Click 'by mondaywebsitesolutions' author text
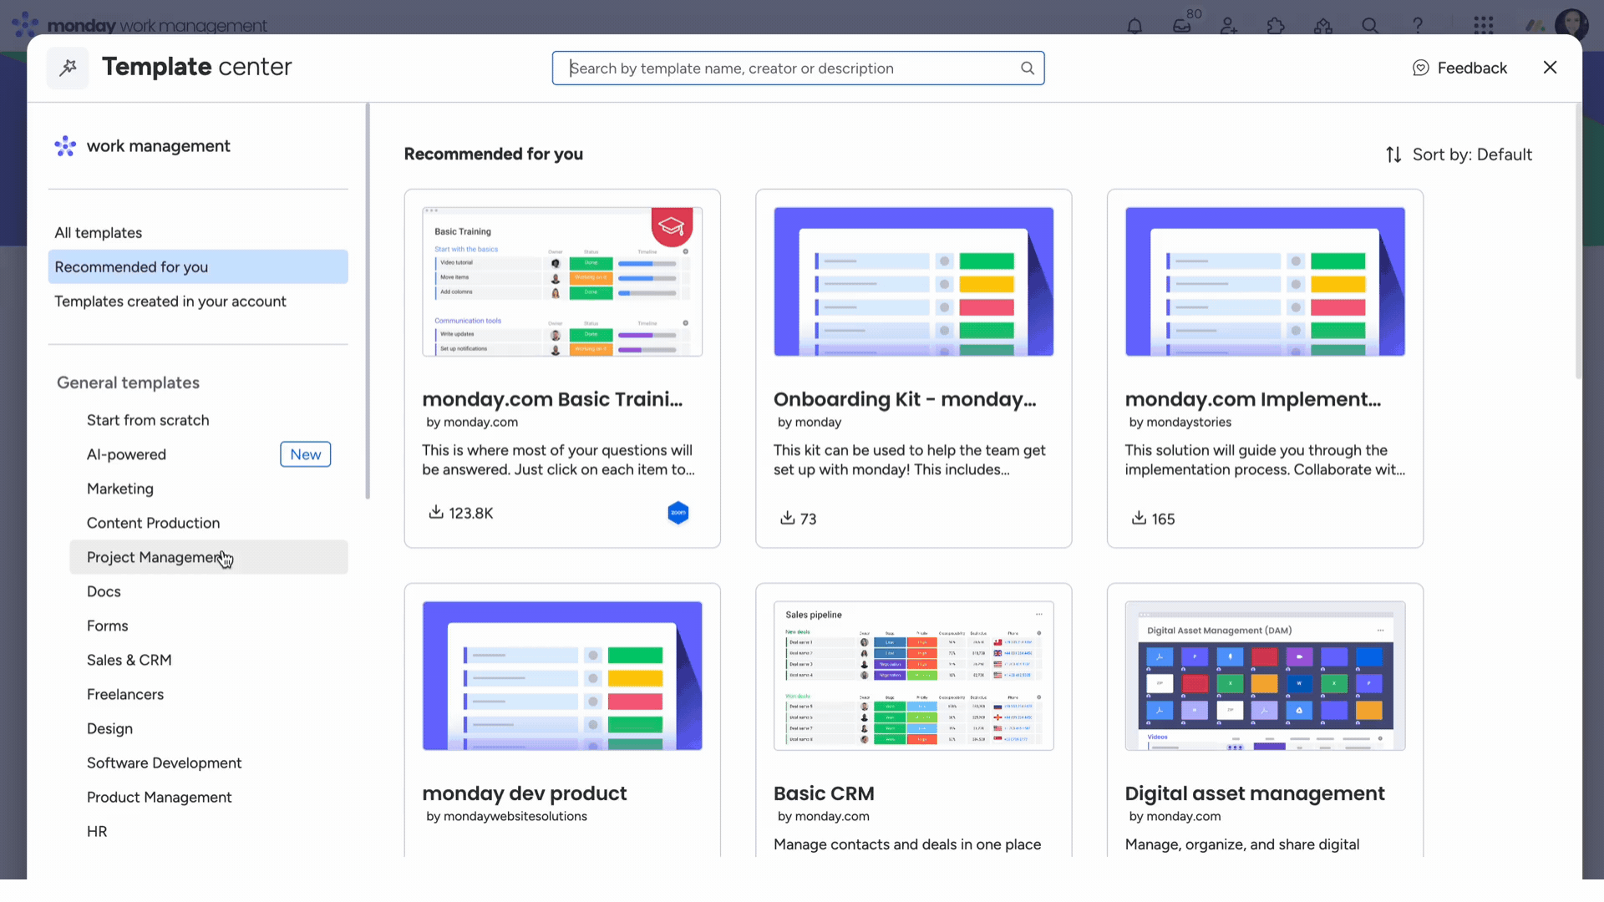This screenshot has width=1604, height=902. click(x=506, y=817)
